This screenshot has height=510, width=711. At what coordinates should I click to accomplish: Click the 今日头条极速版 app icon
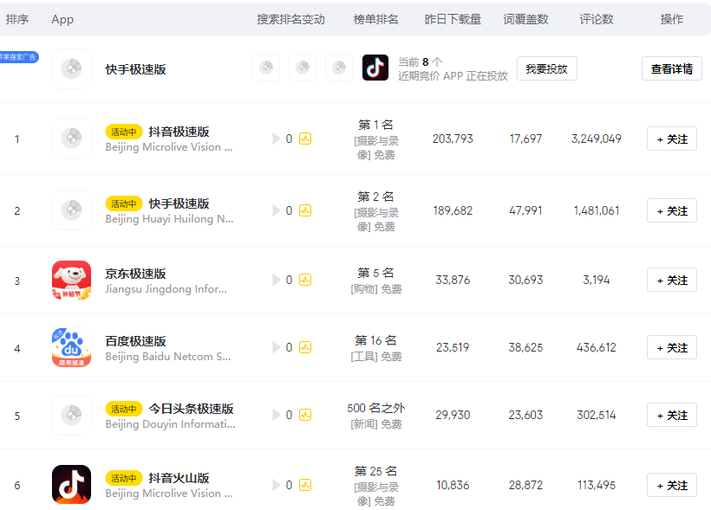pos(71,414)
